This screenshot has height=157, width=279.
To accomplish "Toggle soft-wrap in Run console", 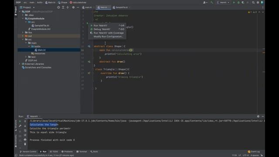I will click(x=25, y=130).
